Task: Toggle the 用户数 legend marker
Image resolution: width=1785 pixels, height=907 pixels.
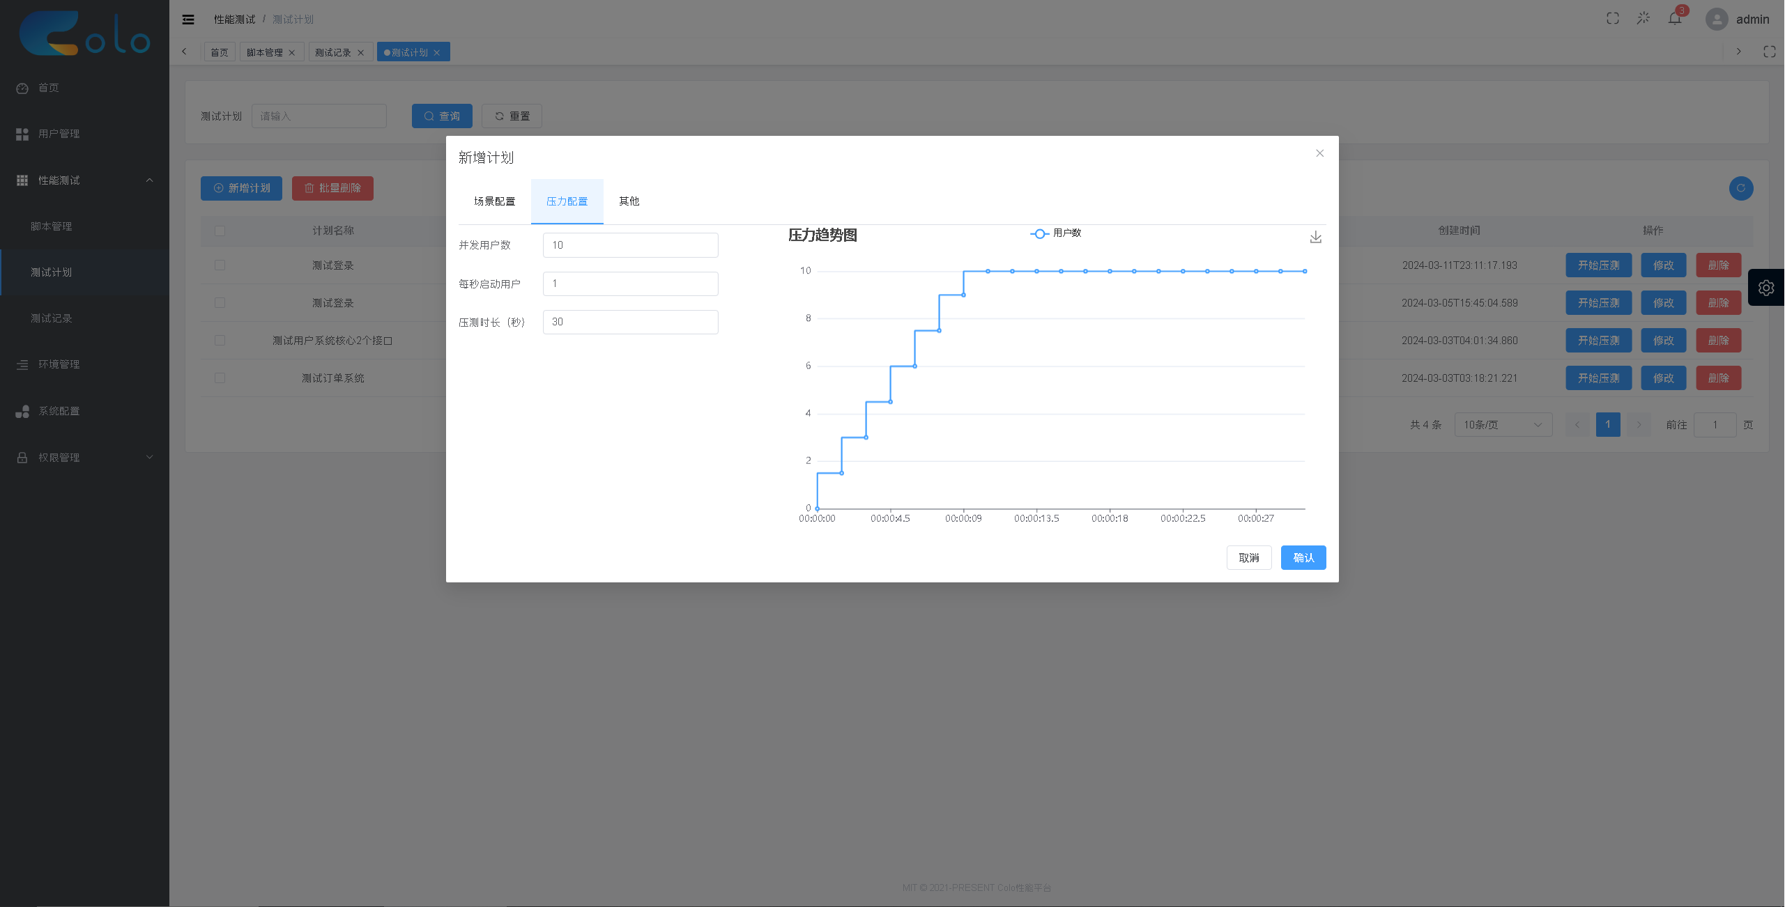Action: pyautogui.click(x=1039, y=233)
